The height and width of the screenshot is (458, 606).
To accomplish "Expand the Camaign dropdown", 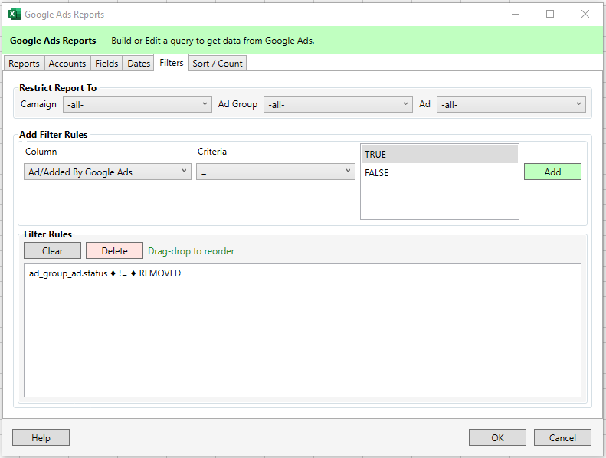I will tap(137, 104).
